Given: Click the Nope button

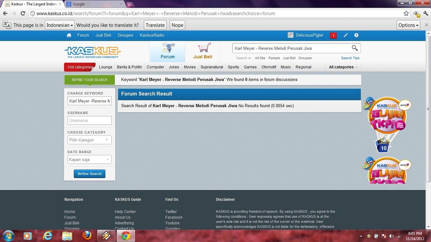Looking at the screenshot, I should [177, 25].
